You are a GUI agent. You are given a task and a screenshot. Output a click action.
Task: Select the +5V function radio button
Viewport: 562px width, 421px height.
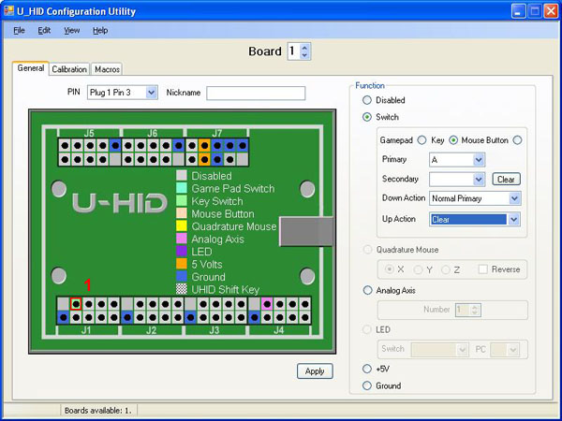coord(367,369)
